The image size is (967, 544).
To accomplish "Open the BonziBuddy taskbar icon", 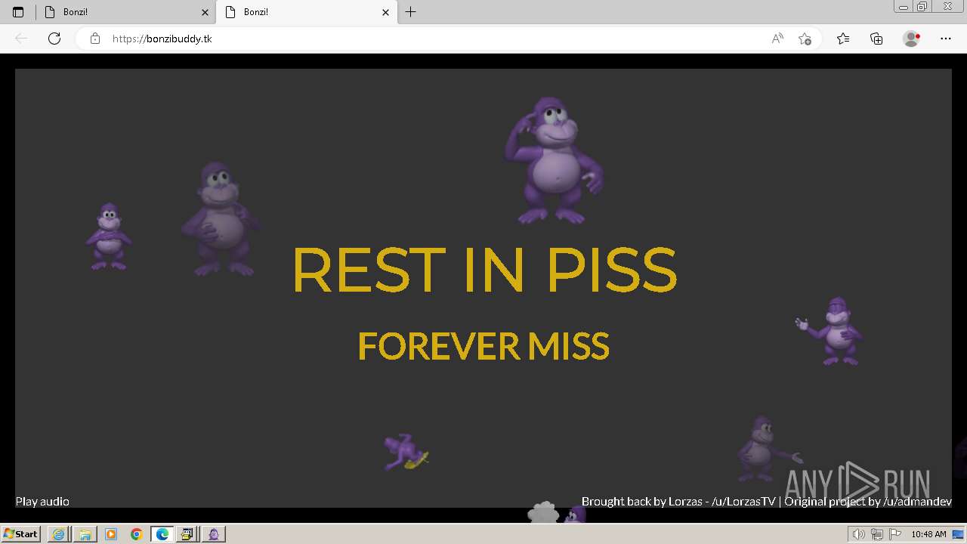I will pos(214,534).
